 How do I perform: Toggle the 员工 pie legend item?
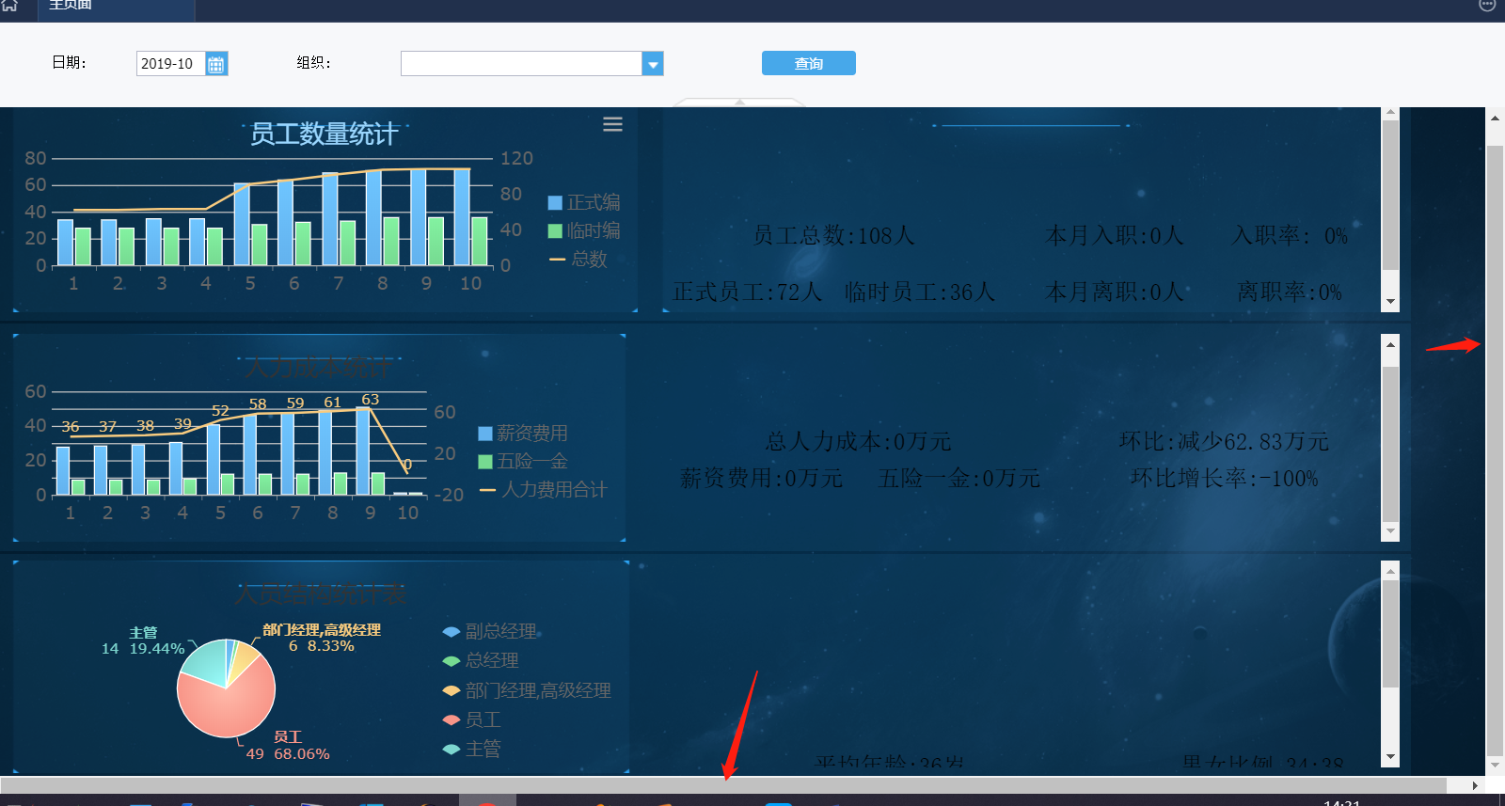[x=472, y=719]
